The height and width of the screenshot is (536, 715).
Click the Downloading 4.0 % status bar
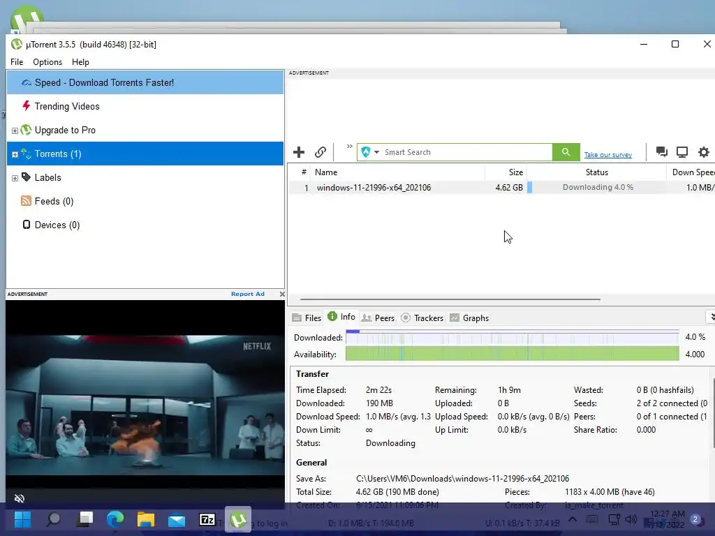[596, 187]
